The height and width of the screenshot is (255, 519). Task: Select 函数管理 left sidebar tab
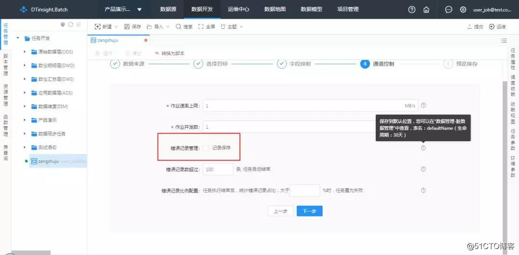click(x=6, y=125)
